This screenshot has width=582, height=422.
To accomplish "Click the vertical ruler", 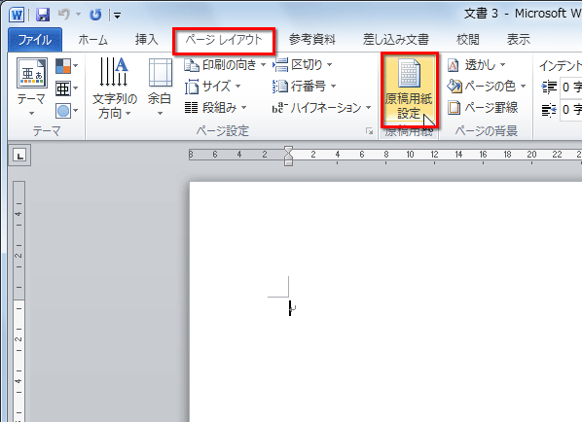I will click(18, 301).
